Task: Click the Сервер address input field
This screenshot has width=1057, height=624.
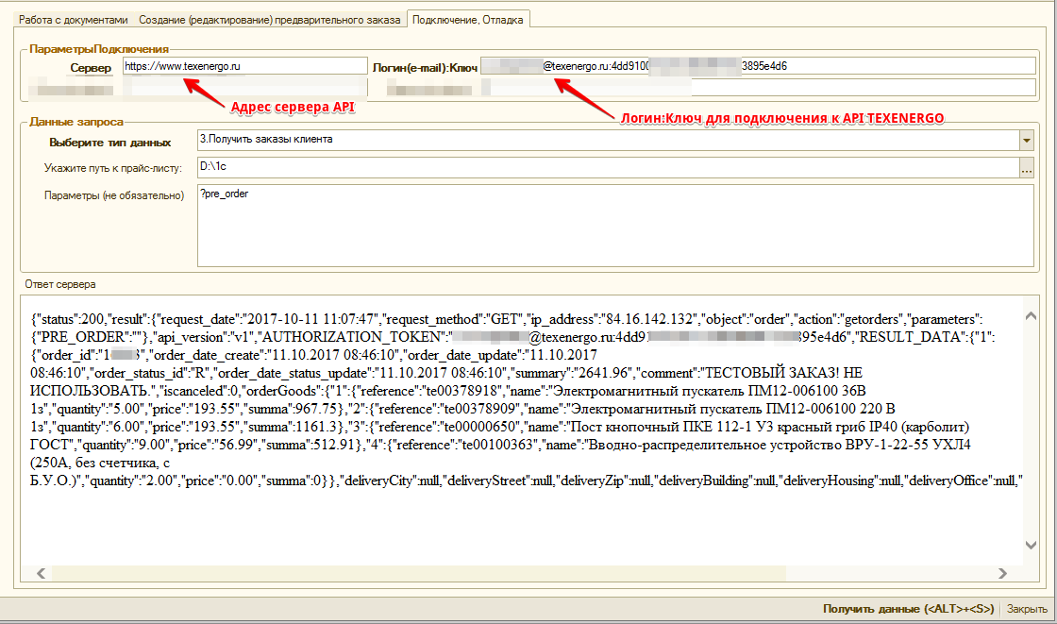Action: pos(243,66)
